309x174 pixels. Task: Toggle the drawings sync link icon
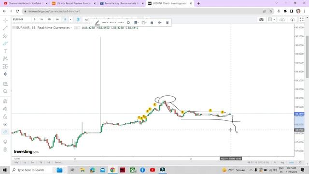point(5,132)
